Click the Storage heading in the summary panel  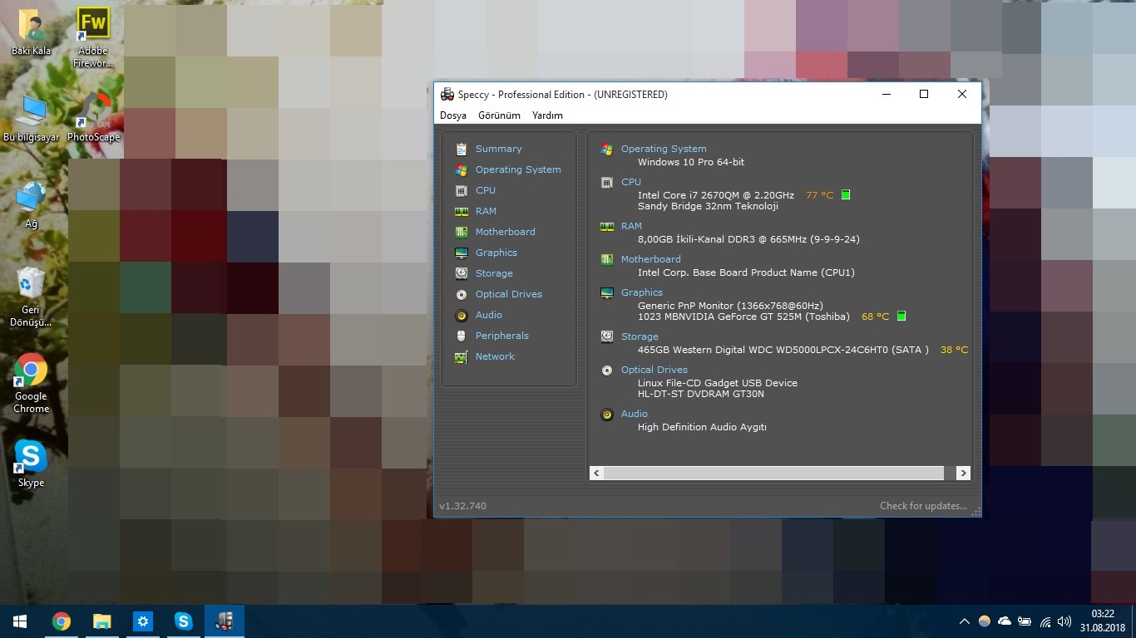pos(640,336)
